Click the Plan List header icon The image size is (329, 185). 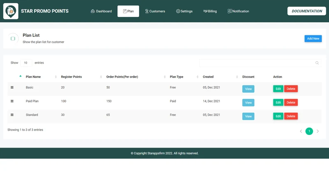[13, 39]
